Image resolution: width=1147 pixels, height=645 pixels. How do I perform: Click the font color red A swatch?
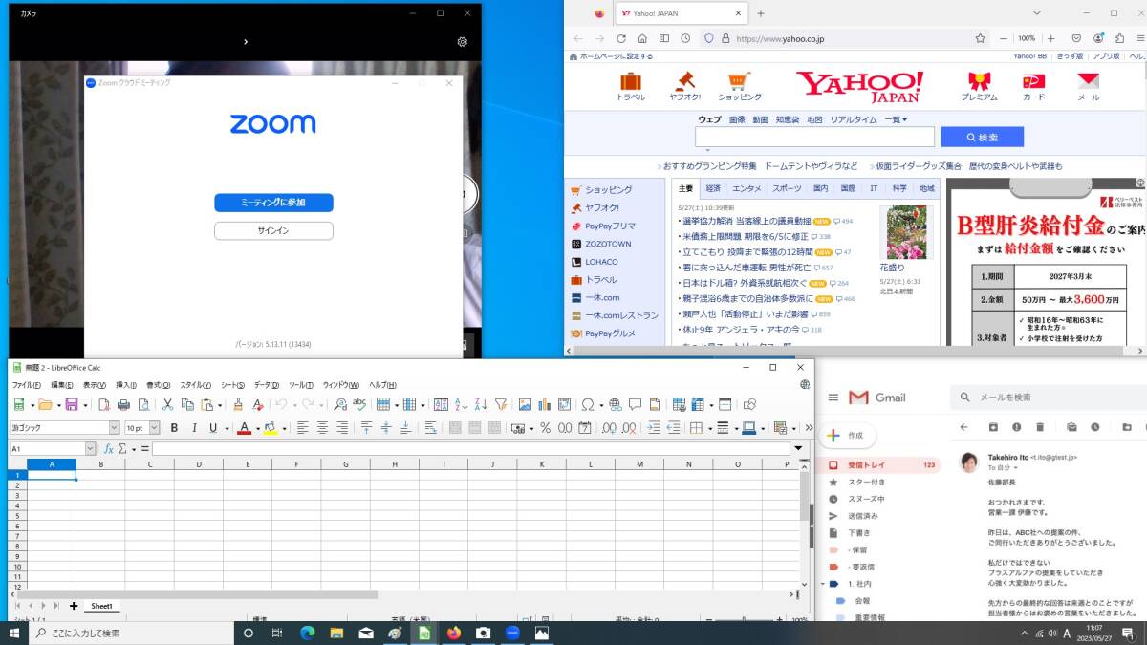[244, 428]
